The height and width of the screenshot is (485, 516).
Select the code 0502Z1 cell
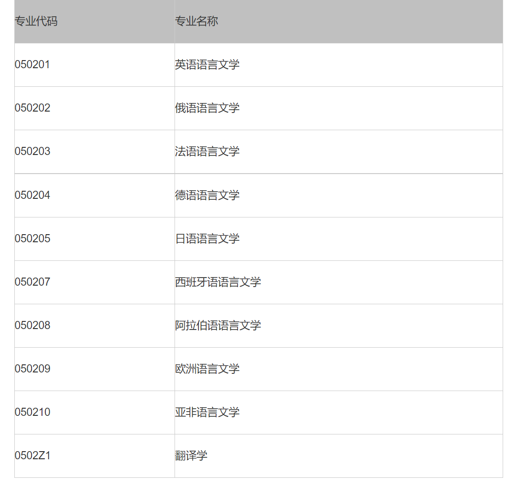point(94,456)
